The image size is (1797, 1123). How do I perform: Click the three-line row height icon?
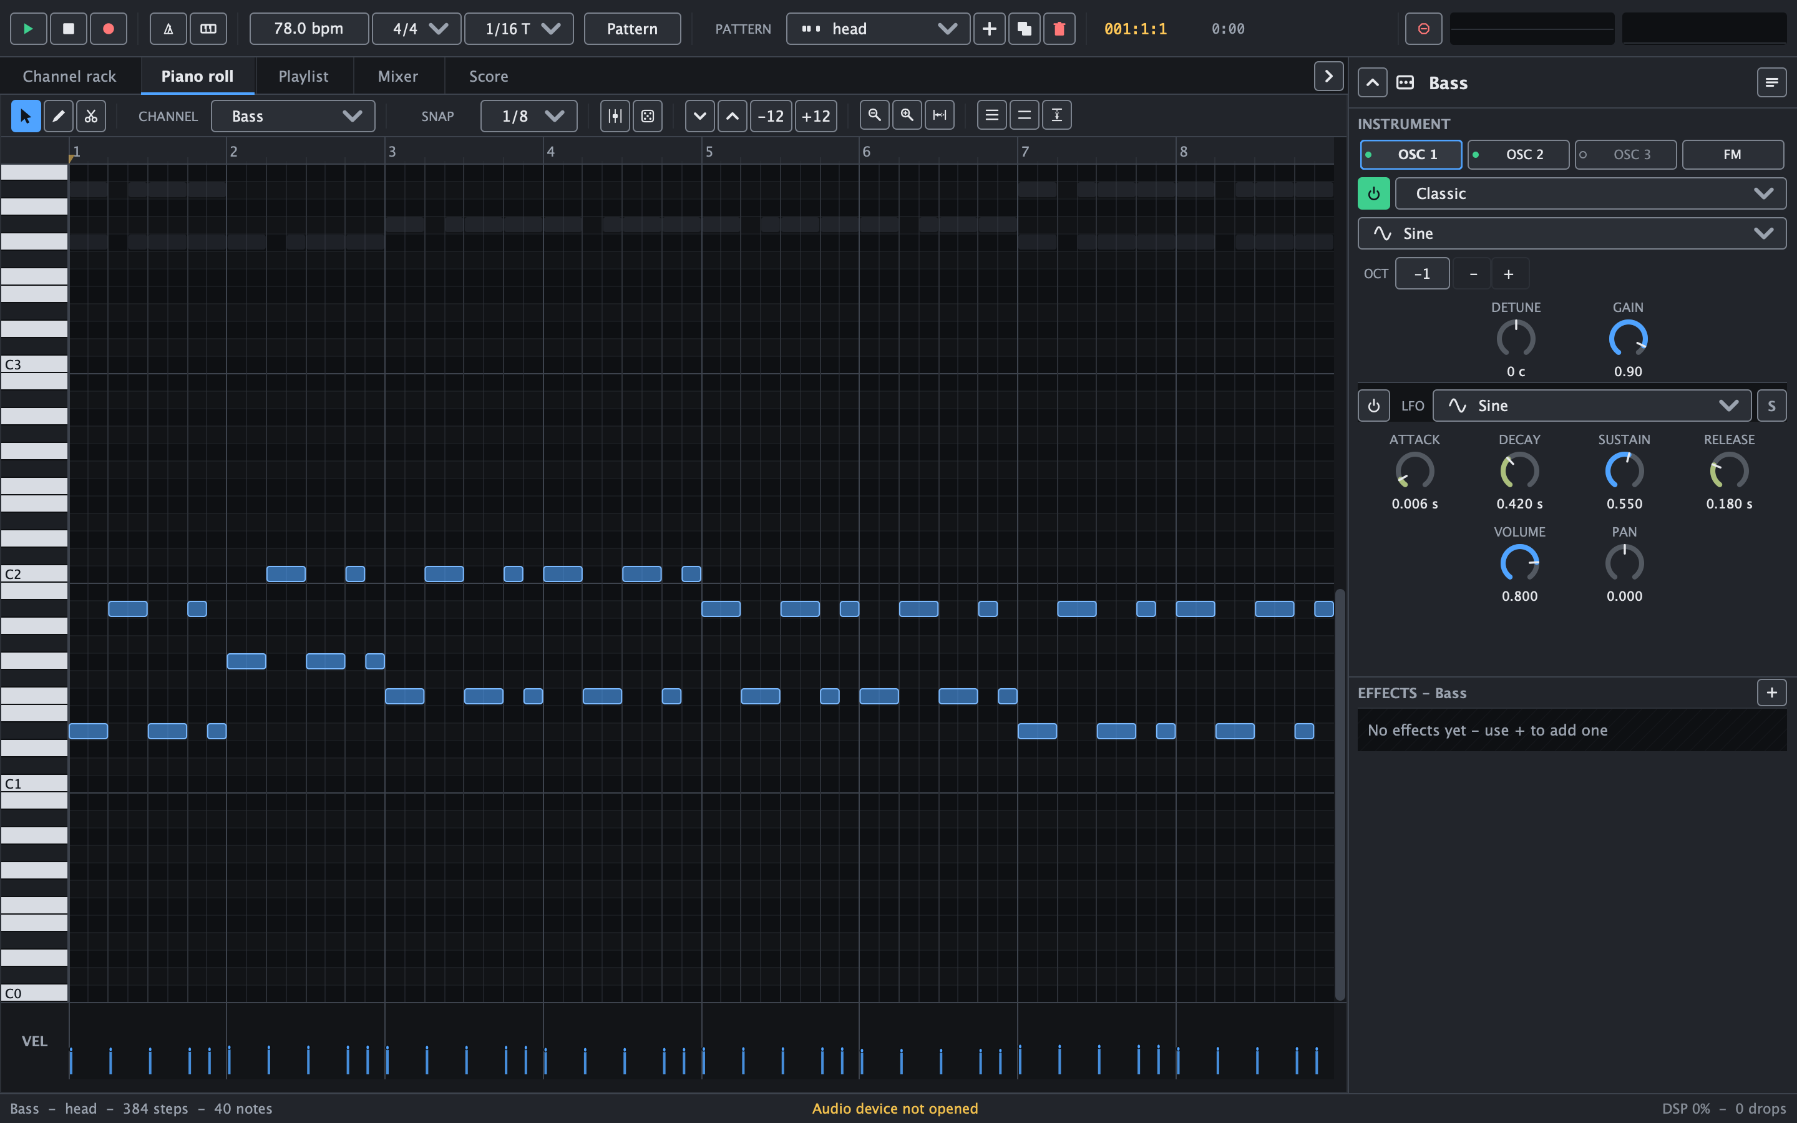click(992, 115)
